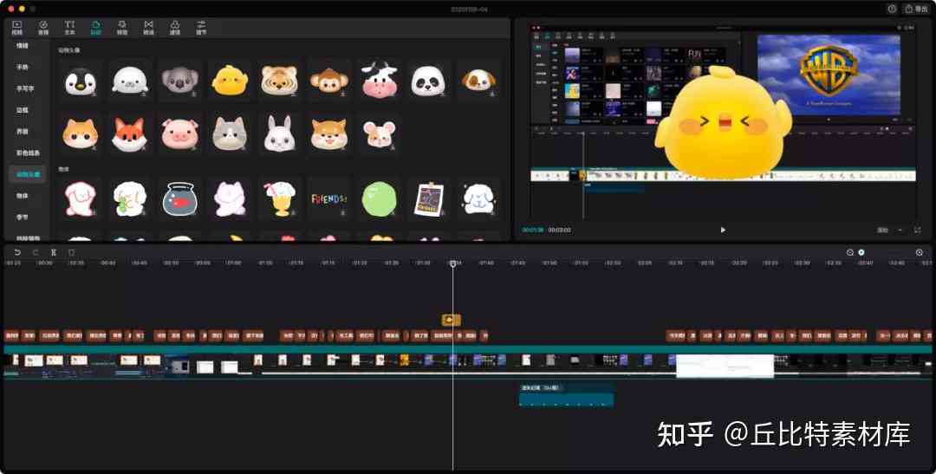Select the 季节 sticker category
The width and height of the screenshot is (936, 474).
tap(22, 218)
